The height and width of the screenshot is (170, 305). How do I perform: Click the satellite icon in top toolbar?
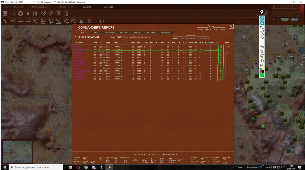coord(51,13)
